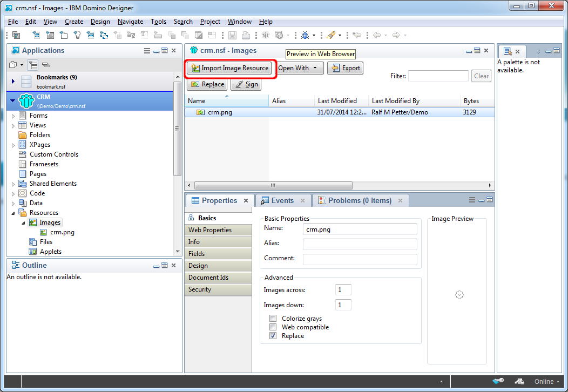The height and width of the screenshot is (392, 568).
Task: Uncheck the Replace checkbox in Advanced
Action: pos(273,336)
